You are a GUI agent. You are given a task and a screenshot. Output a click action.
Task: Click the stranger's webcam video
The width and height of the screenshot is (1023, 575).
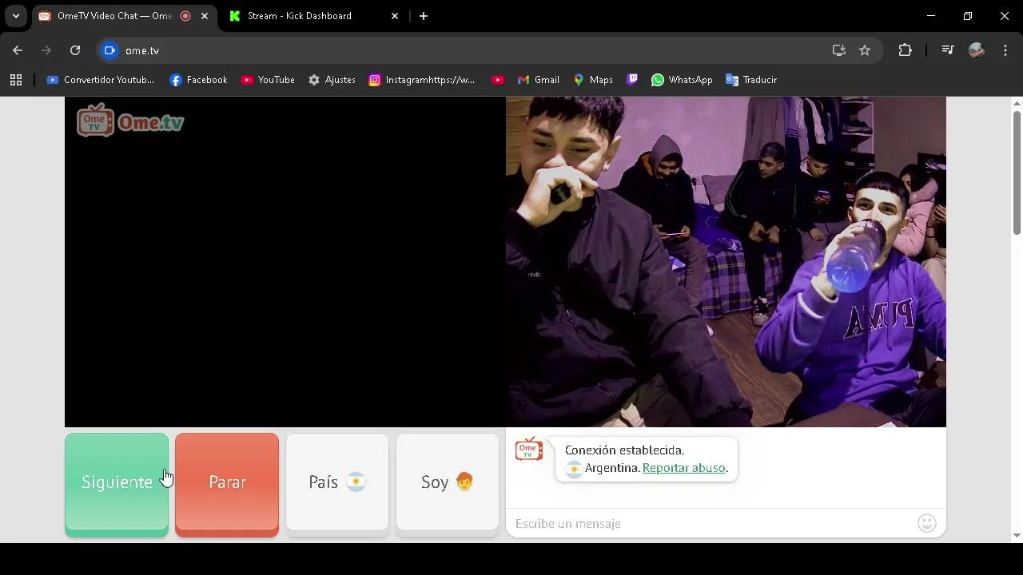point(726,262)
